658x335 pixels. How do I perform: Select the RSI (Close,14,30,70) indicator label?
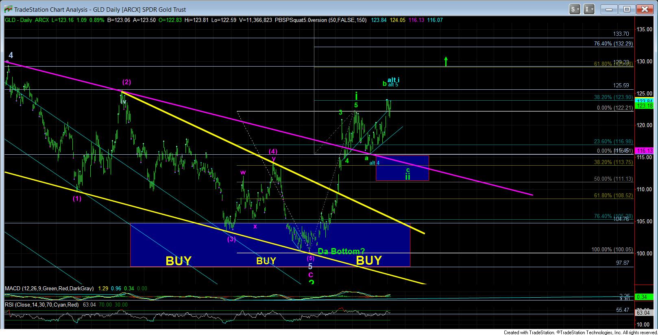[x=42, y=305]
